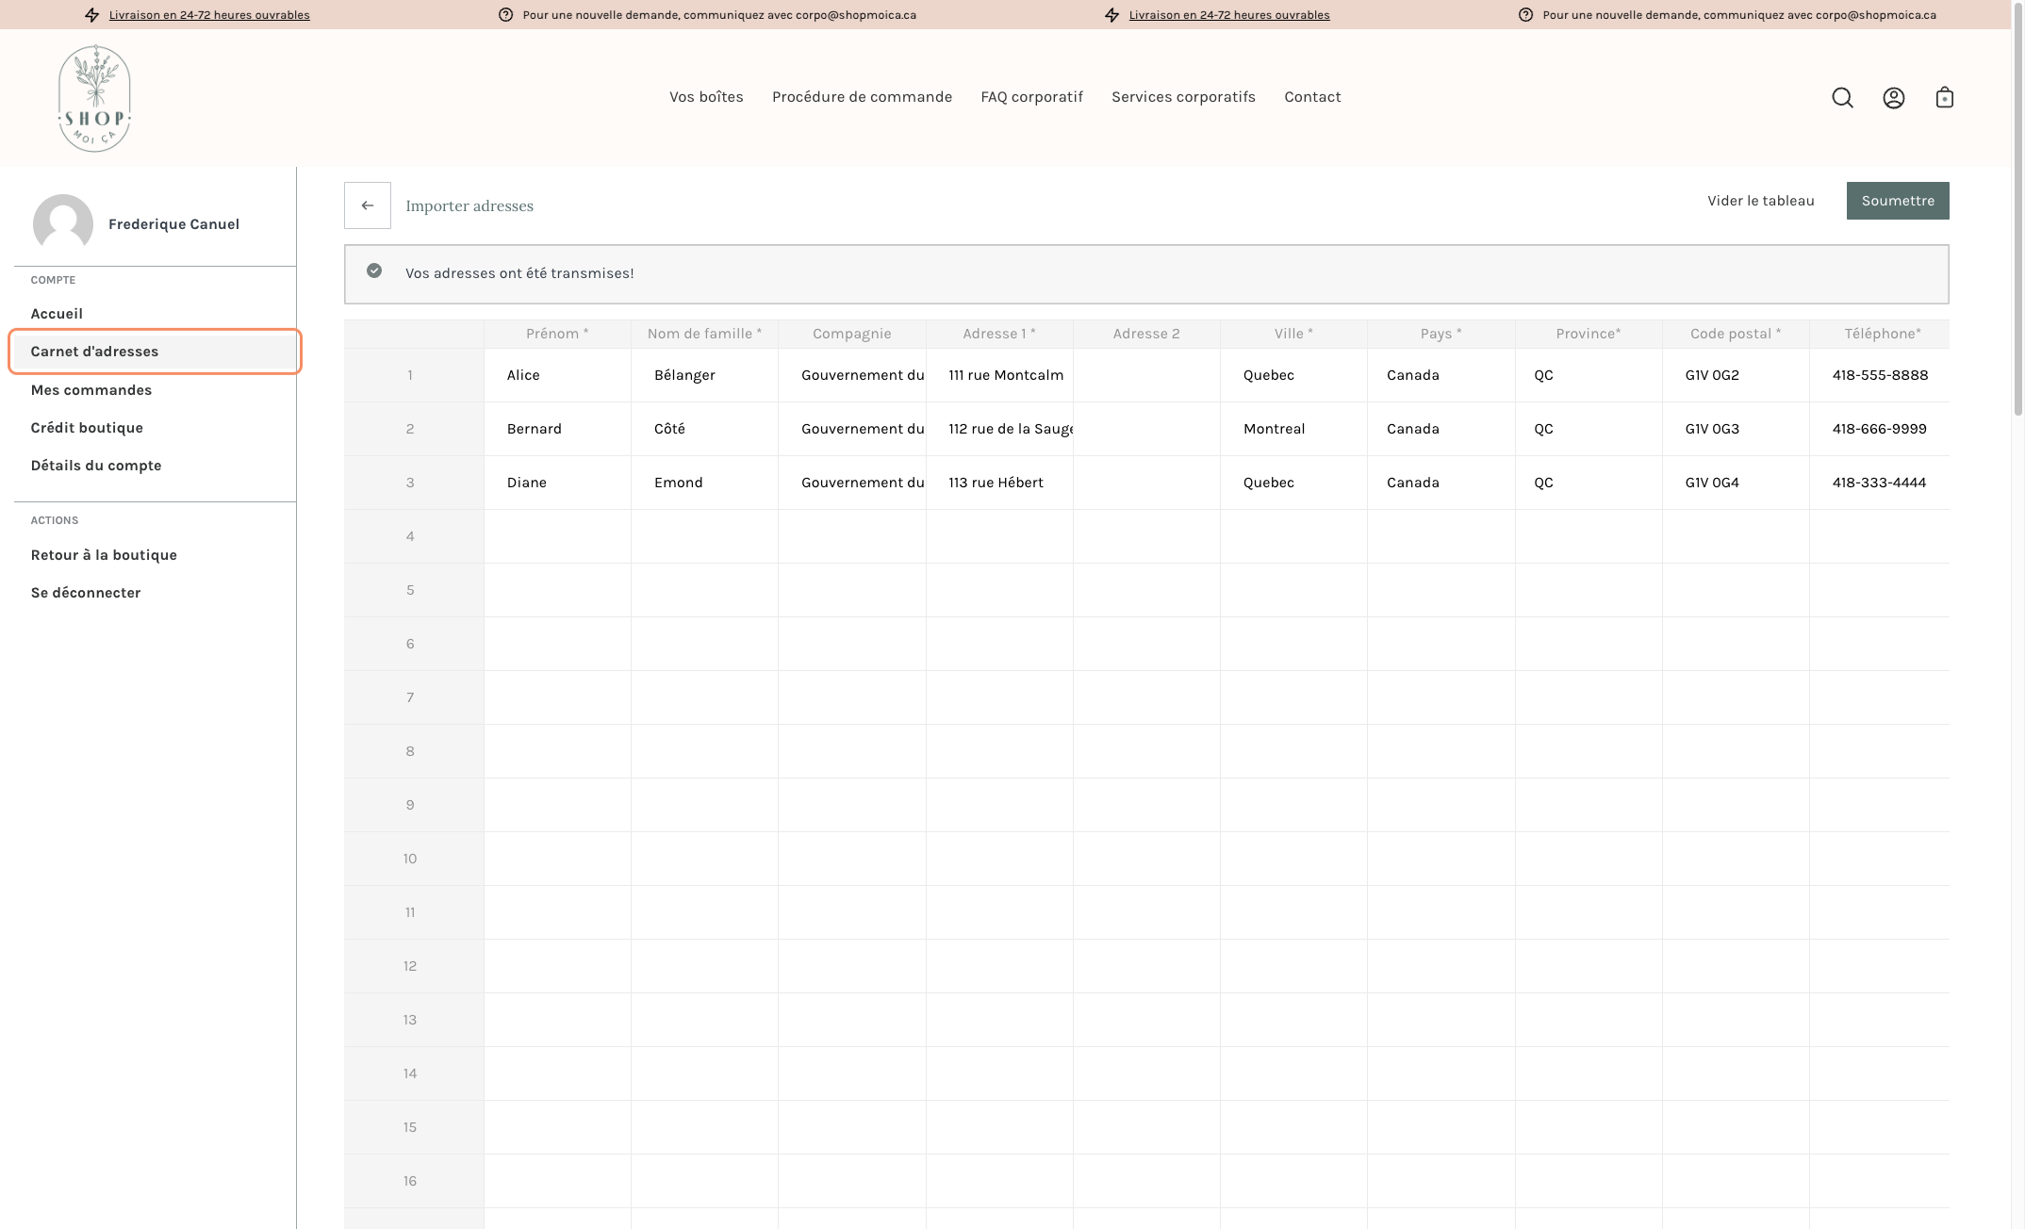Select Carnet d'adresses in sidebar
Viewport: 2025px width, 1229px height.
[155, 352]
